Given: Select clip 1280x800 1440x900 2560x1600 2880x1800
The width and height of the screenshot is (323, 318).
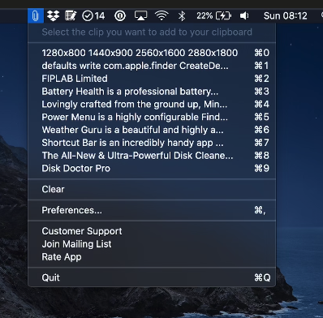Looking at the screenshot, I should tap(152, 53).
